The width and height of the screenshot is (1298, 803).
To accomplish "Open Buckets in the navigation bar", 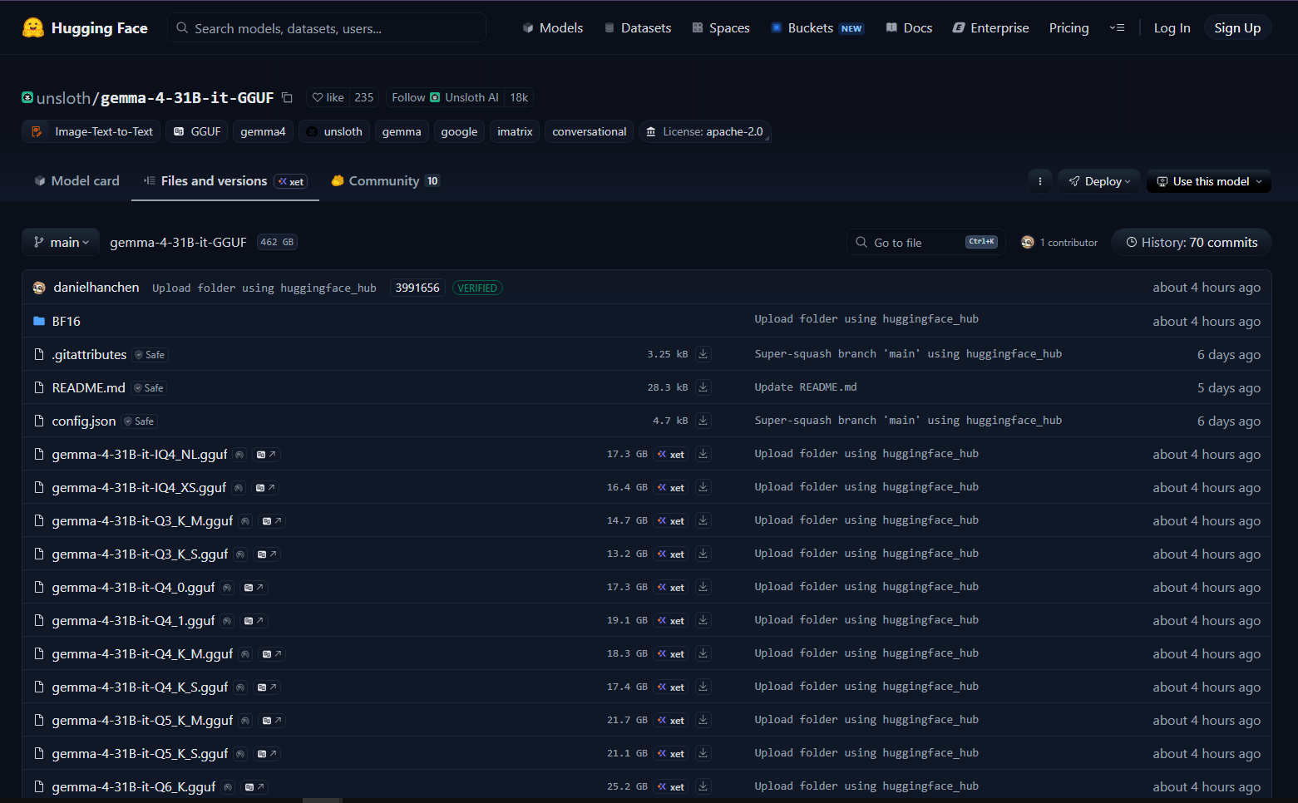I will click(x=817, y=27).
